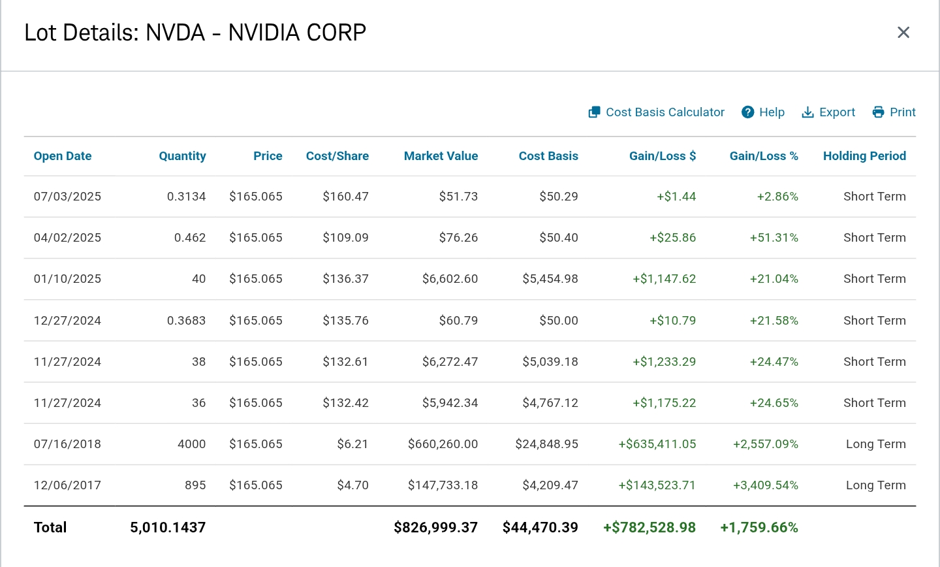Click cost per share $4.70
This screenshot has width=940, height=567.
point(352,485)
